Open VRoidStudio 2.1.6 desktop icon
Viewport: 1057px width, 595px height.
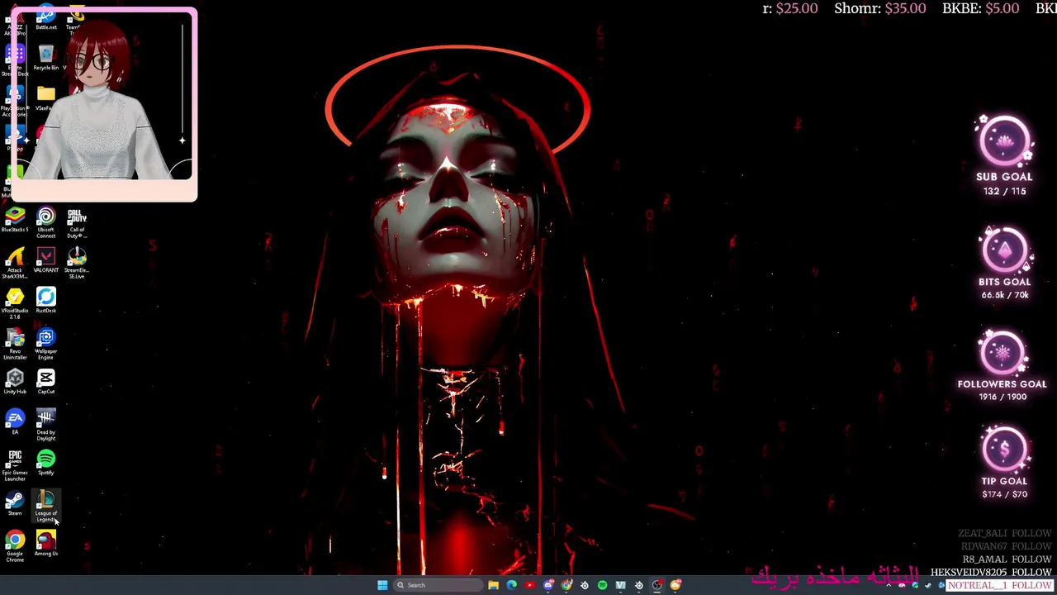(x=15, y=304)
